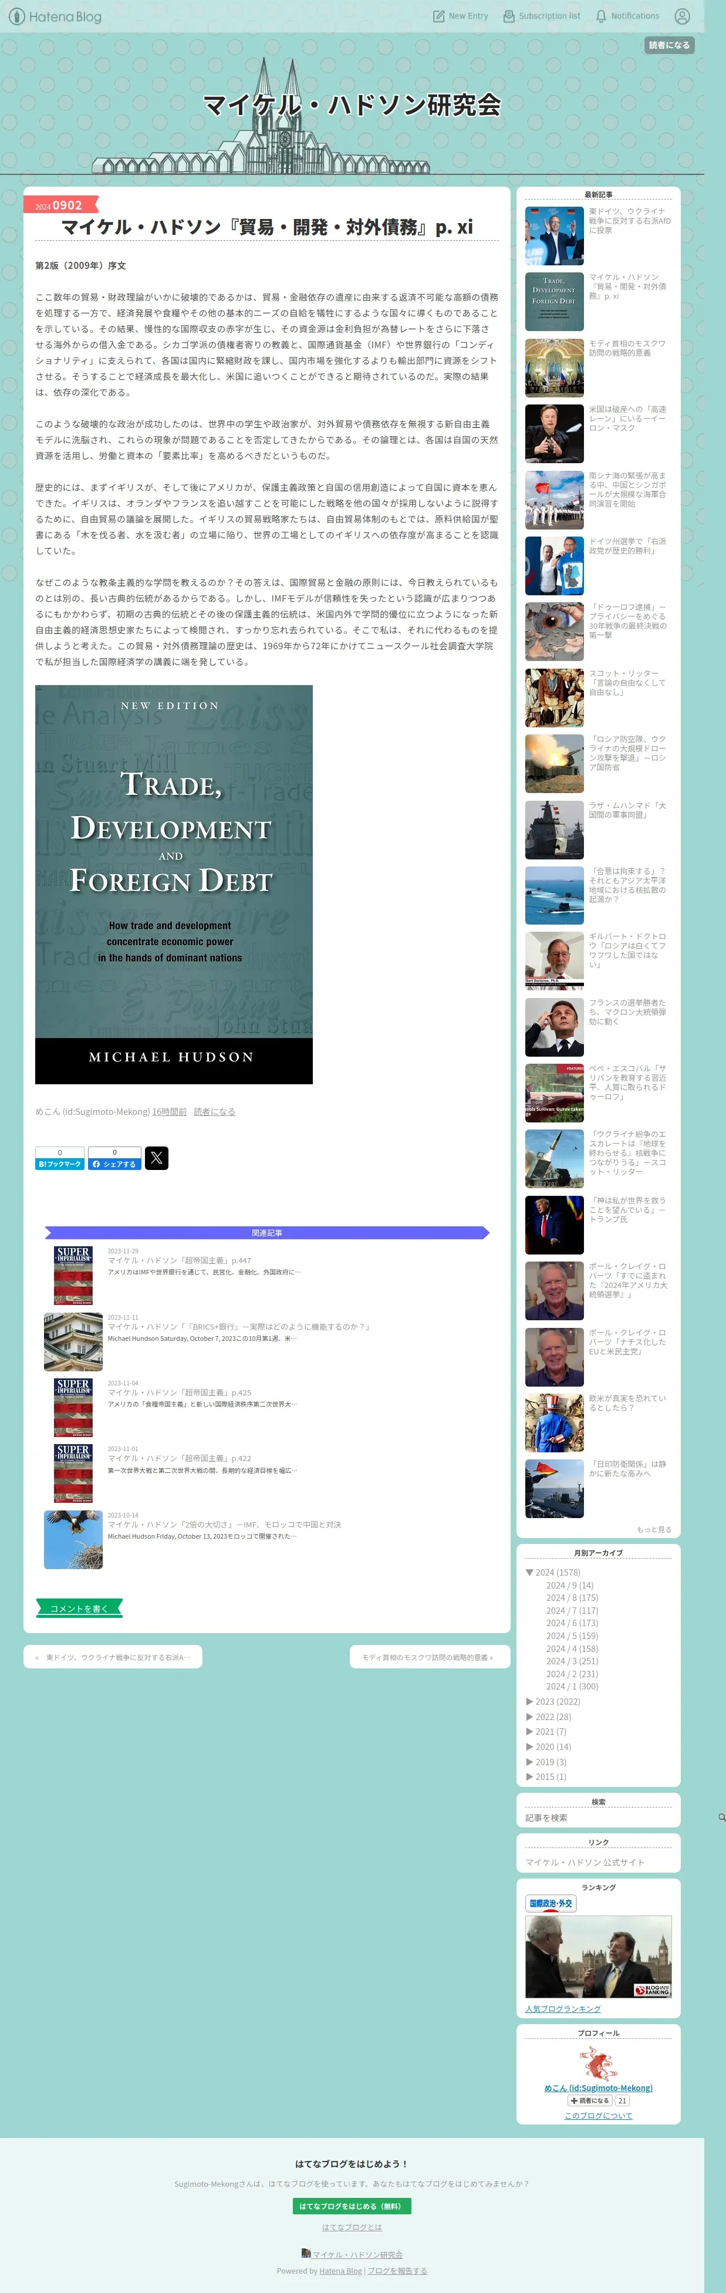Viewport: 726px width, 2293px height.
Task: Open related article about BRICS+銀行
Action: point(238,1326)
